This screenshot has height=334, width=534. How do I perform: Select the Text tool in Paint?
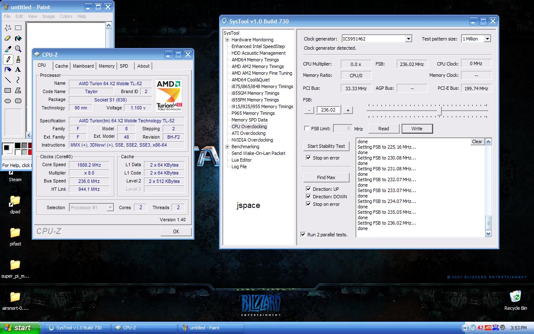coord(18,70)
